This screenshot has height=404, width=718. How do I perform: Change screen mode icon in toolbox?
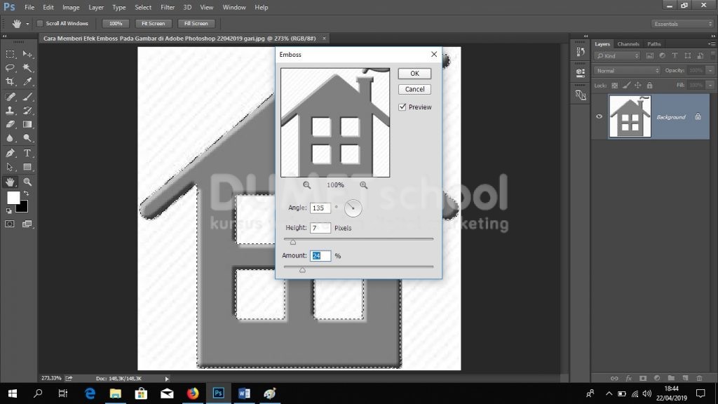(x=27, y=224)
